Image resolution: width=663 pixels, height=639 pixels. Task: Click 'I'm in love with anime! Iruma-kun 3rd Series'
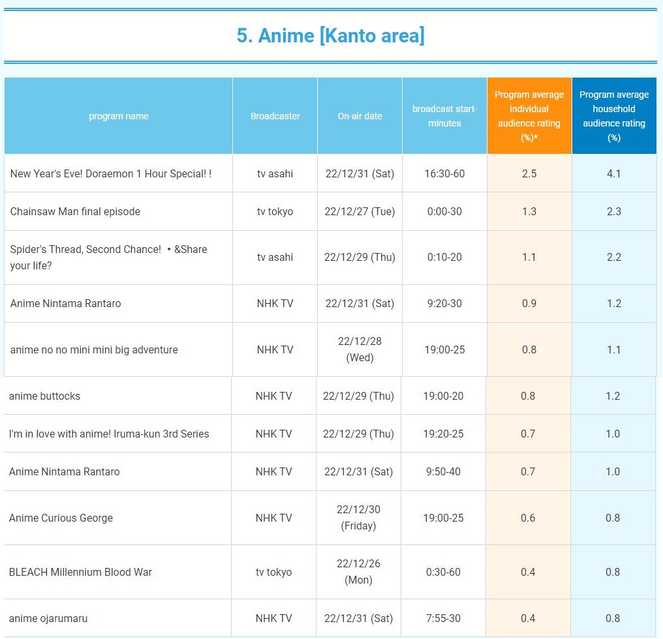109,434
